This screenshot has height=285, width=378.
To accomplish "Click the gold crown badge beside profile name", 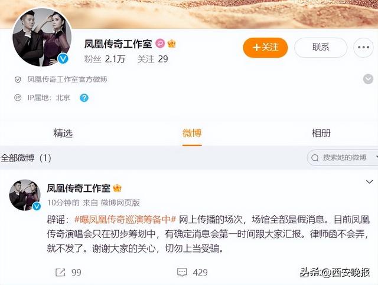I will (172, 44).
